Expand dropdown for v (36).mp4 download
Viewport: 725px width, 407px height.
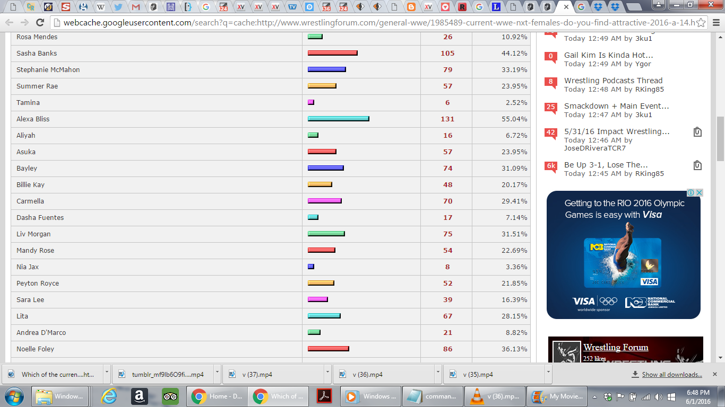[x=437, y=374]
